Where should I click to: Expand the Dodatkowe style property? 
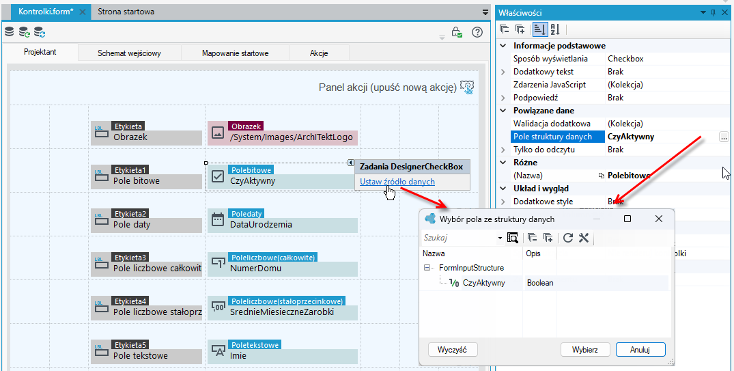pos(503,202)
